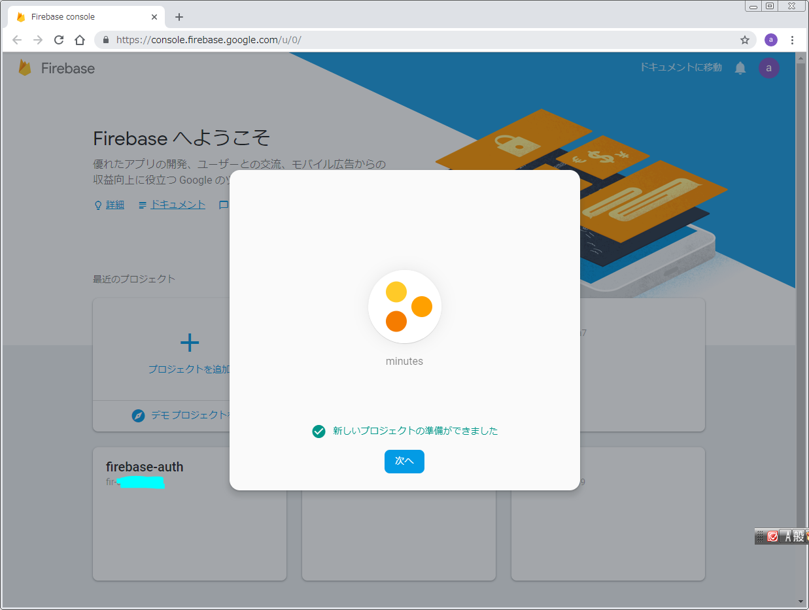Go to the browser home icon
This screenshot has height=610, width=809.
(80, 40)
